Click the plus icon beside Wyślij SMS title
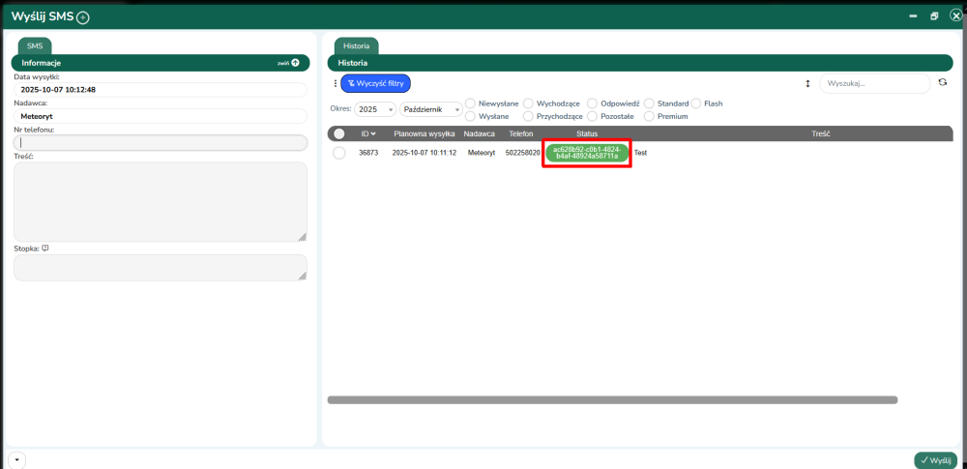 82,17
